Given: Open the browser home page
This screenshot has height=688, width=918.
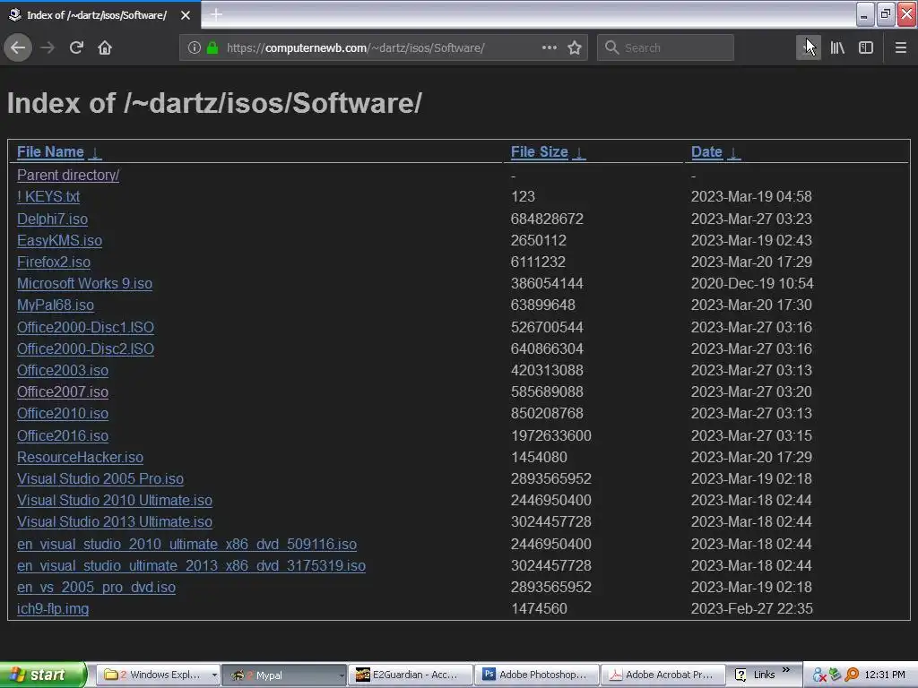Looking at the screenshot, I should (105, 47).
